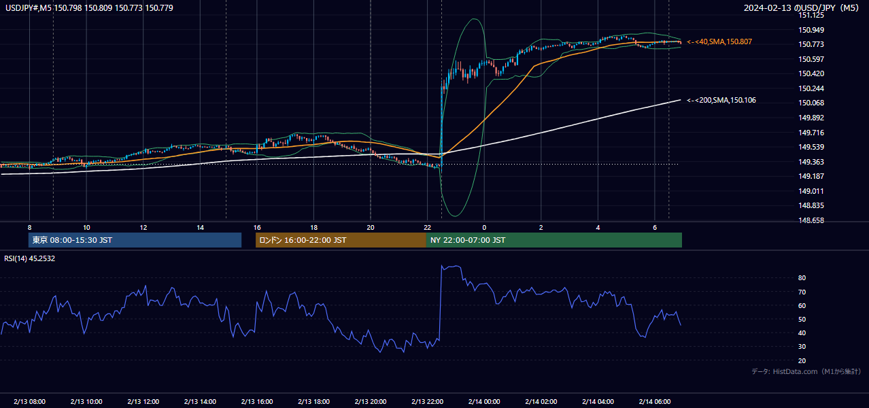Click RSI axis level 60
The image size is (869, 408).
coord(802,305)
